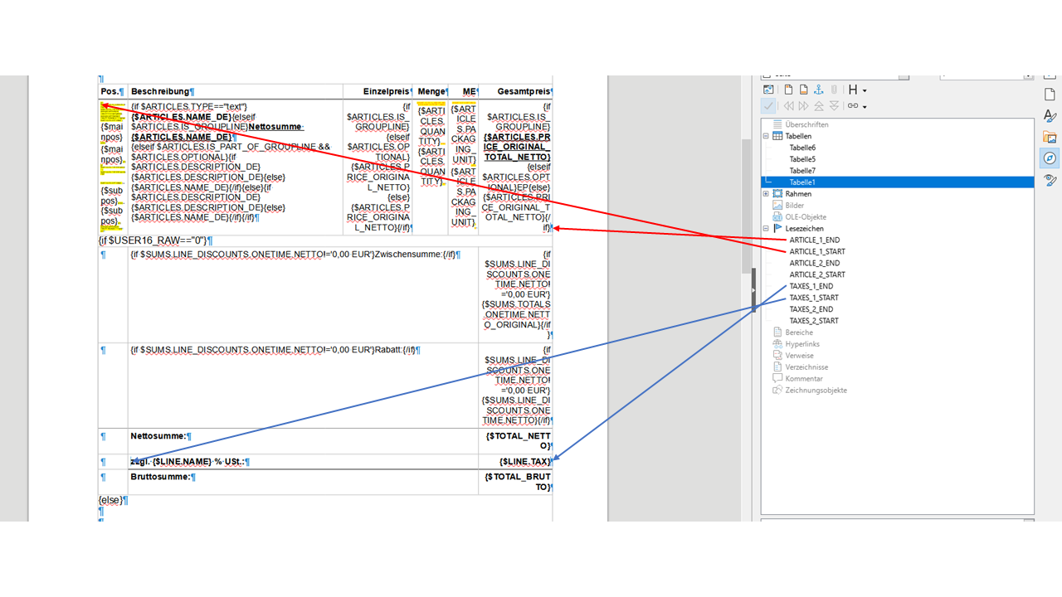
Task: Collapse the Lesezeichen tree node
Action: coord(767,228)
